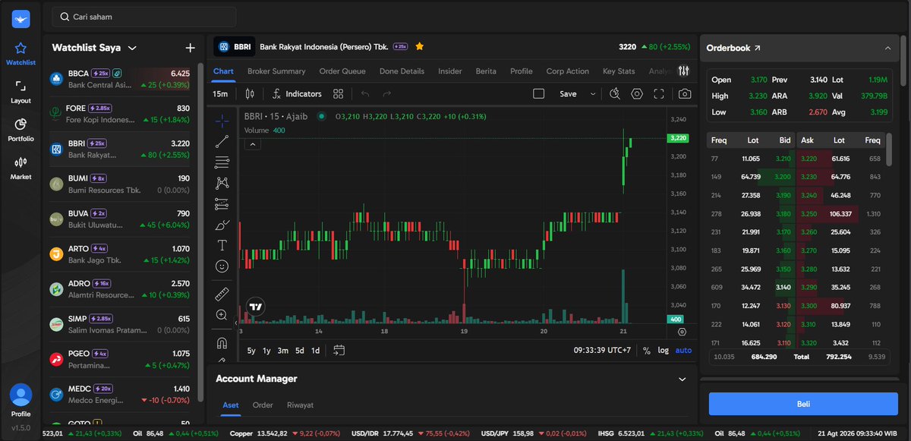Open the Order Queue tab

pos(342,71)
